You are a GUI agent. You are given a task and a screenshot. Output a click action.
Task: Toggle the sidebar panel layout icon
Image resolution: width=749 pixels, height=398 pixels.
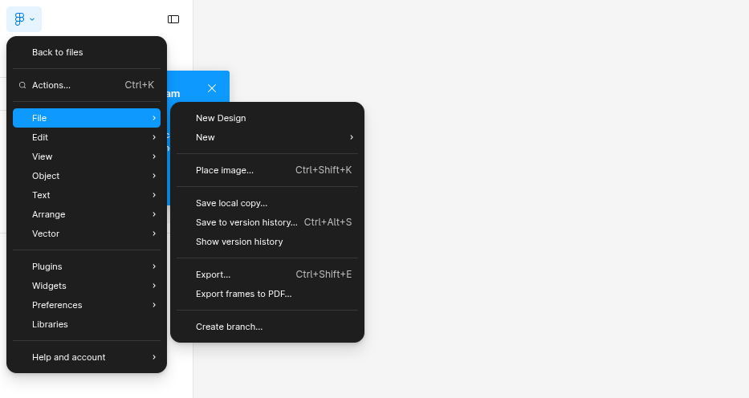click(173, 19)
